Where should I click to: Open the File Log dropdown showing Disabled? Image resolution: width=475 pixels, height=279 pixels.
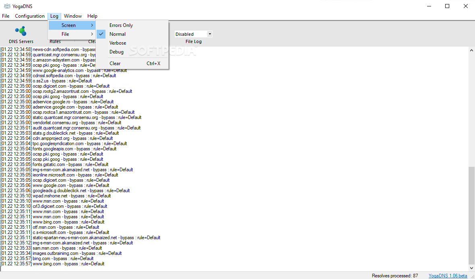point(194,34)
